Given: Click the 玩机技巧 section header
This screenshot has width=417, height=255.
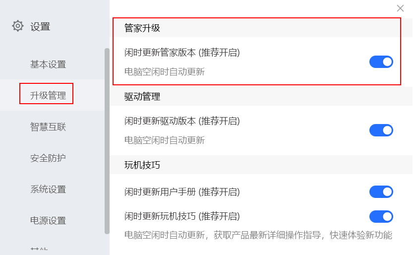Looking at the screenshot, I should click(x=142, y=165).
